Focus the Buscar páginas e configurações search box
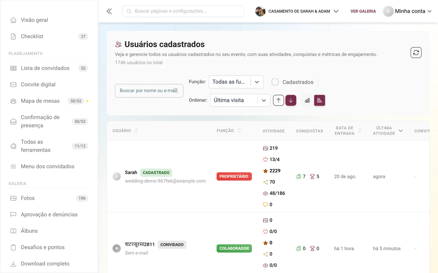438x273 pixels. (183, 11)
